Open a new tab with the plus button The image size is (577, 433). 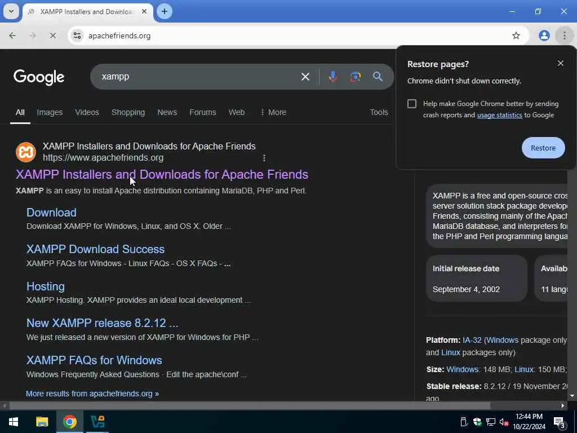click(x=164, y=11)
